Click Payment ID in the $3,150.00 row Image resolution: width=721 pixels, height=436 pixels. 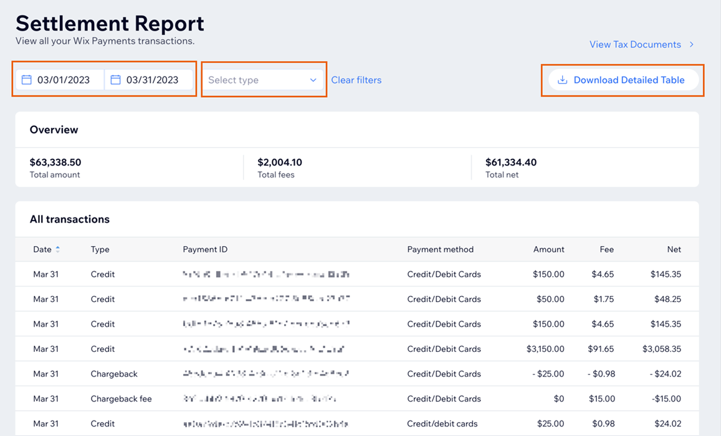pos(264,349)
